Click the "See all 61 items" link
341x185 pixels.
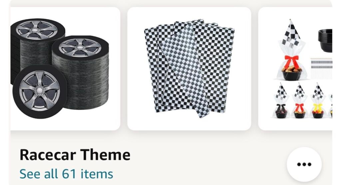(x=66, y=174)
